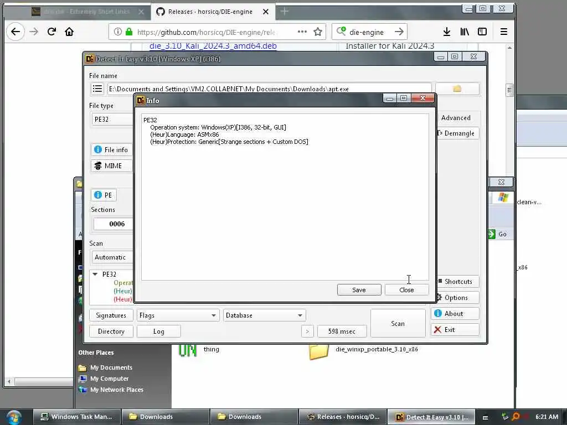Switch to Releases horsicq taskbar item

(343, 417)
